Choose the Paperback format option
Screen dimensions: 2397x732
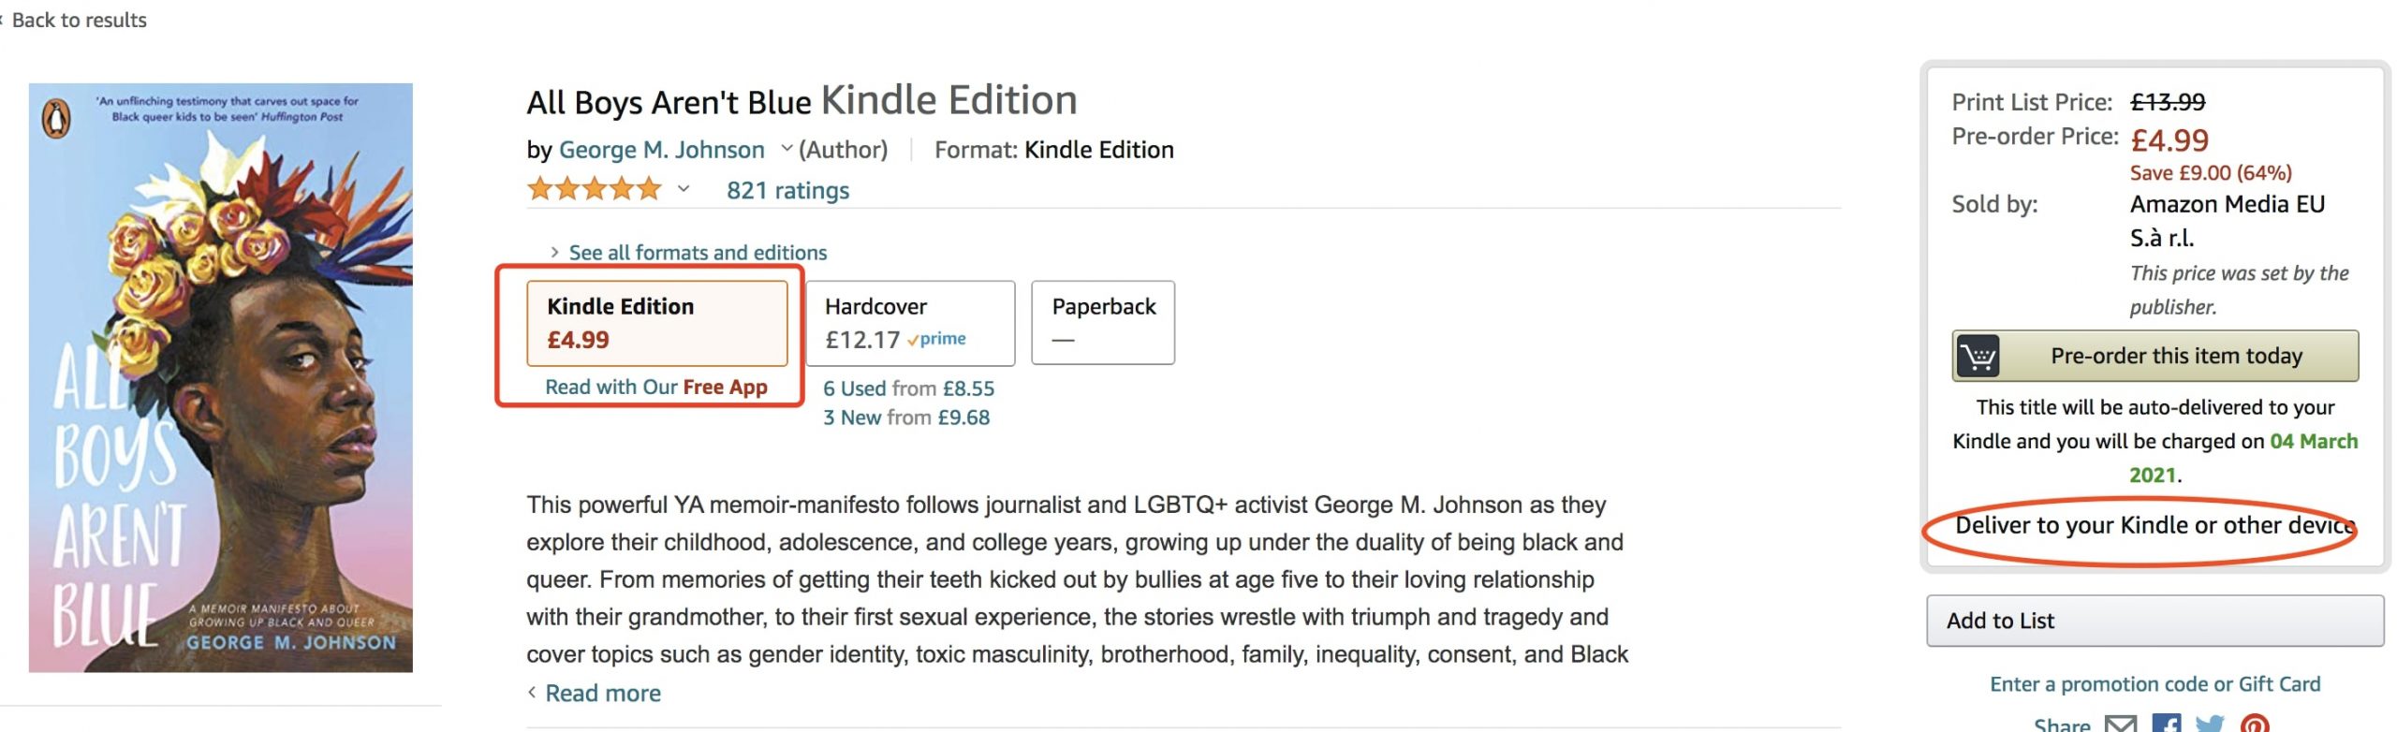[x=1102, y=323]
